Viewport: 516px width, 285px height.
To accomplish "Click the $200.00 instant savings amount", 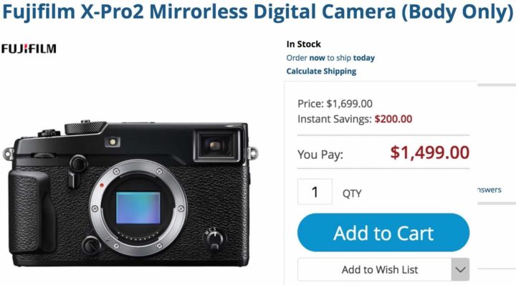I will [x=393, y=119].
